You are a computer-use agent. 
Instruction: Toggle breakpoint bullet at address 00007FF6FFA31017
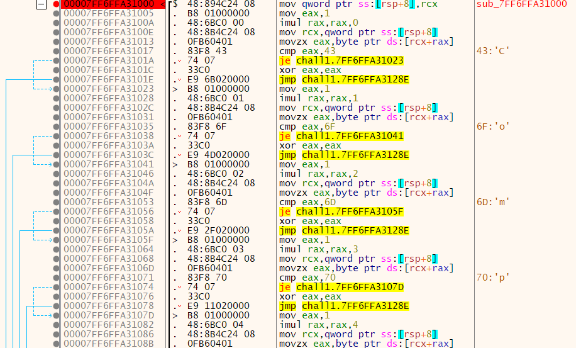[x=56, y=51]
